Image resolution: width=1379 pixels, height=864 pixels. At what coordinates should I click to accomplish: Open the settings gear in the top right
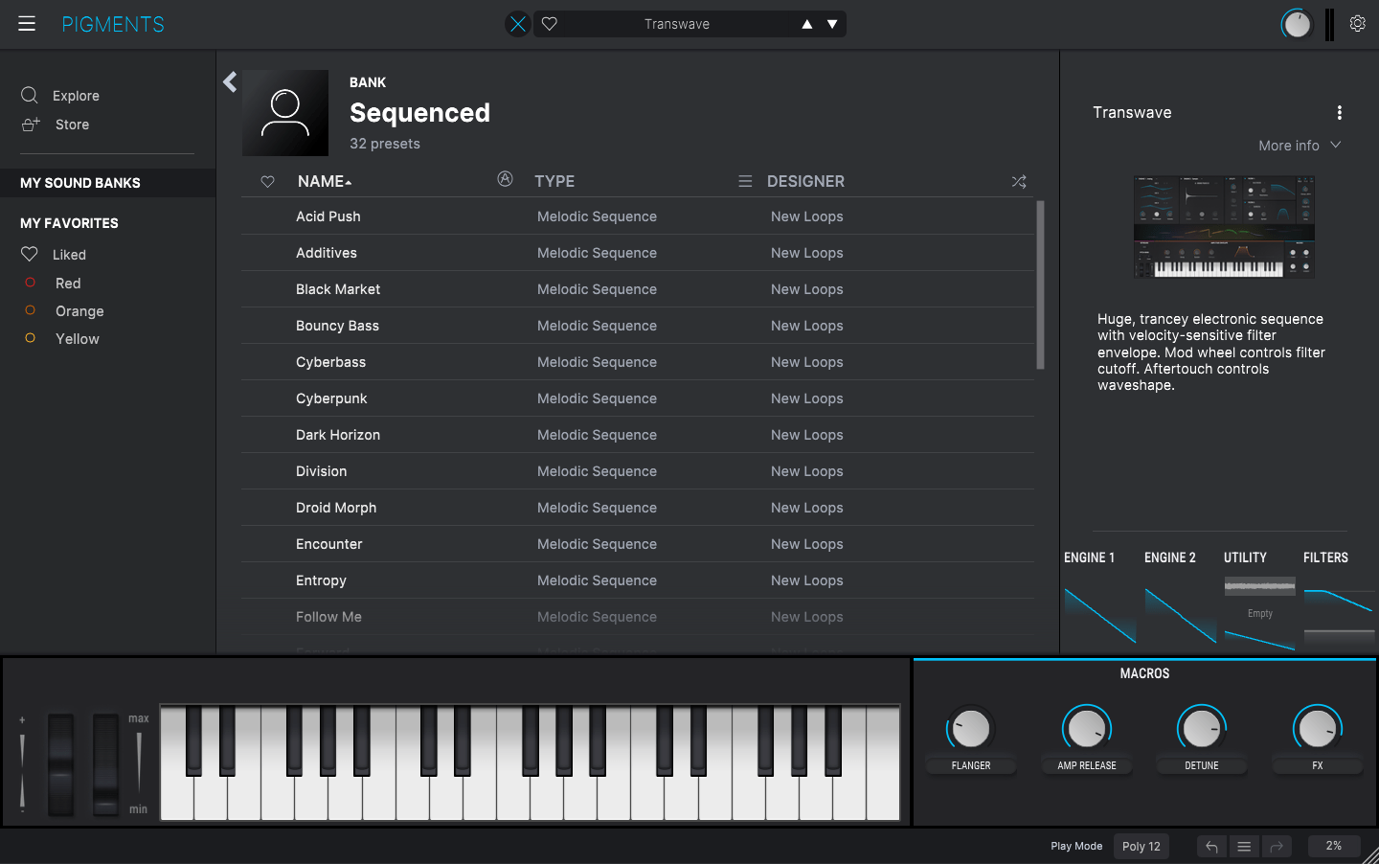click(1357, 23)
